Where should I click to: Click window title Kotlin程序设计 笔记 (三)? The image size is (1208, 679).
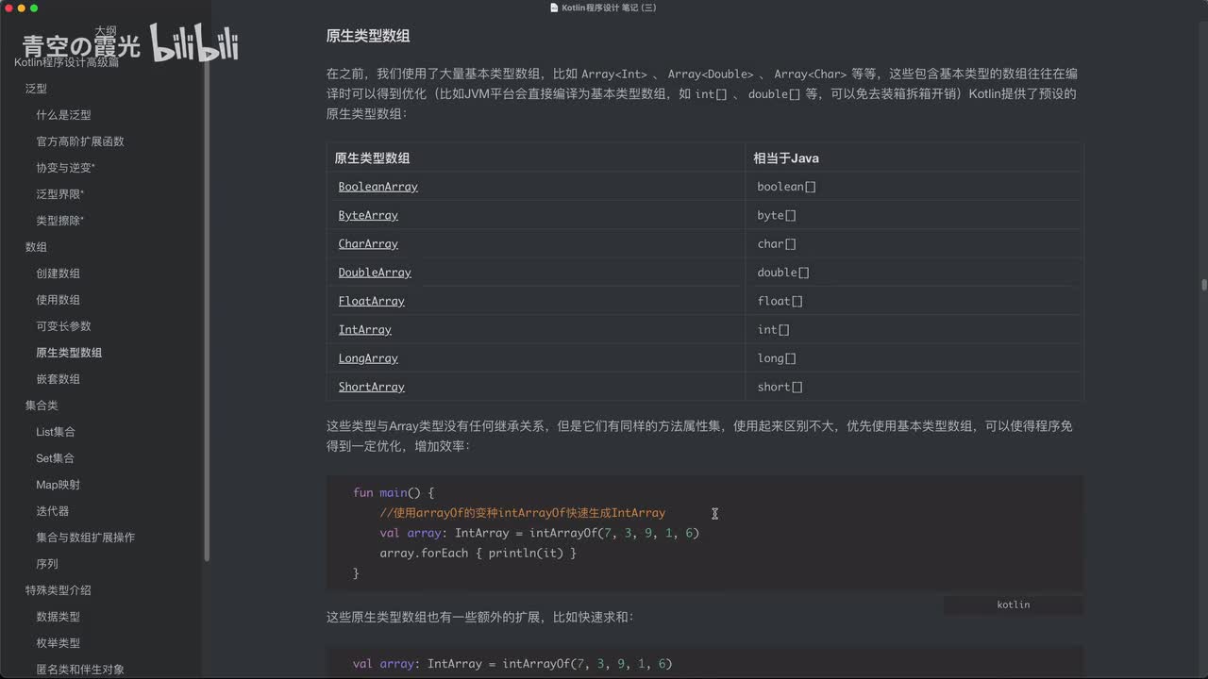[609, 8]
